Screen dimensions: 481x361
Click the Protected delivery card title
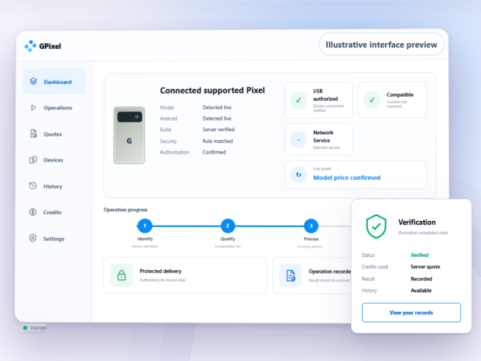161,271
